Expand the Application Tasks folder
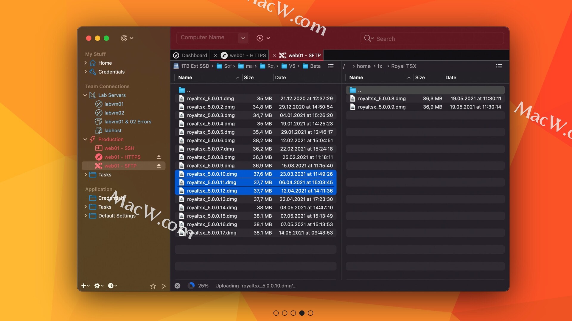Image resolution: width=572 pixels, height=321 pixels. 86,207
